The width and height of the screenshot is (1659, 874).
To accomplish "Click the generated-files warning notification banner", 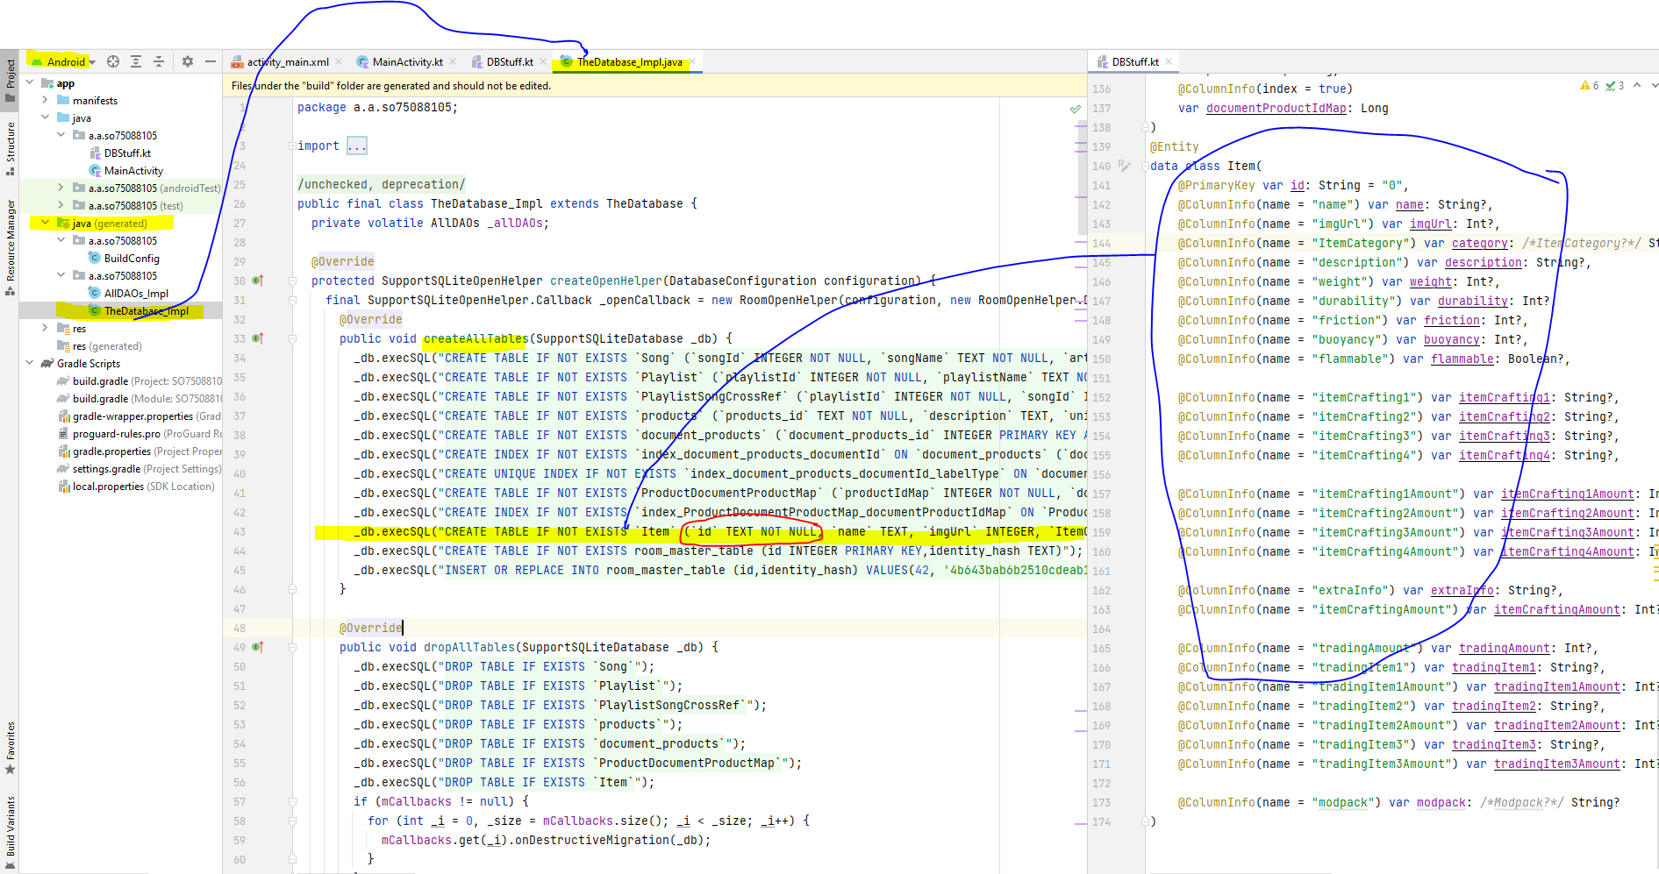I will pyautogui.click(x=654, y=86).
